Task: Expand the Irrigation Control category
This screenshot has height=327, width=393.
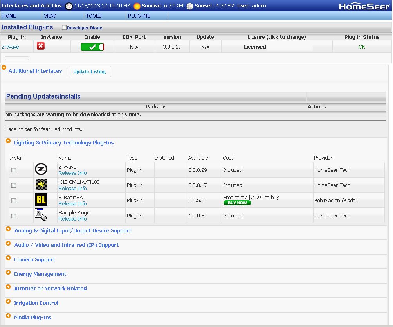Action: (8, 301)
